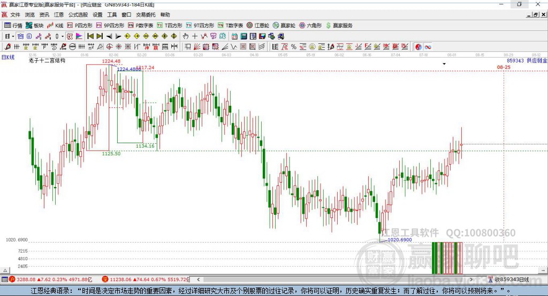Activate the crosshair cursor tool

point(195,36)
